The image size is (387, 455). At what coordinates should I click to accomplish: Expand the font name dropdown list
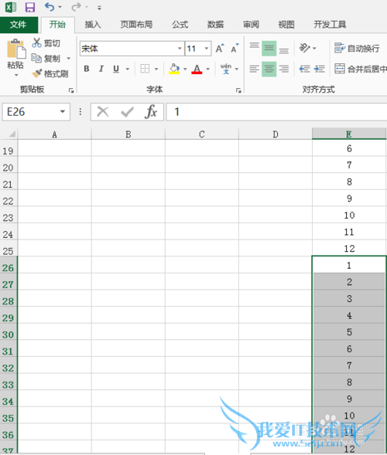click(x=180, y=49)
